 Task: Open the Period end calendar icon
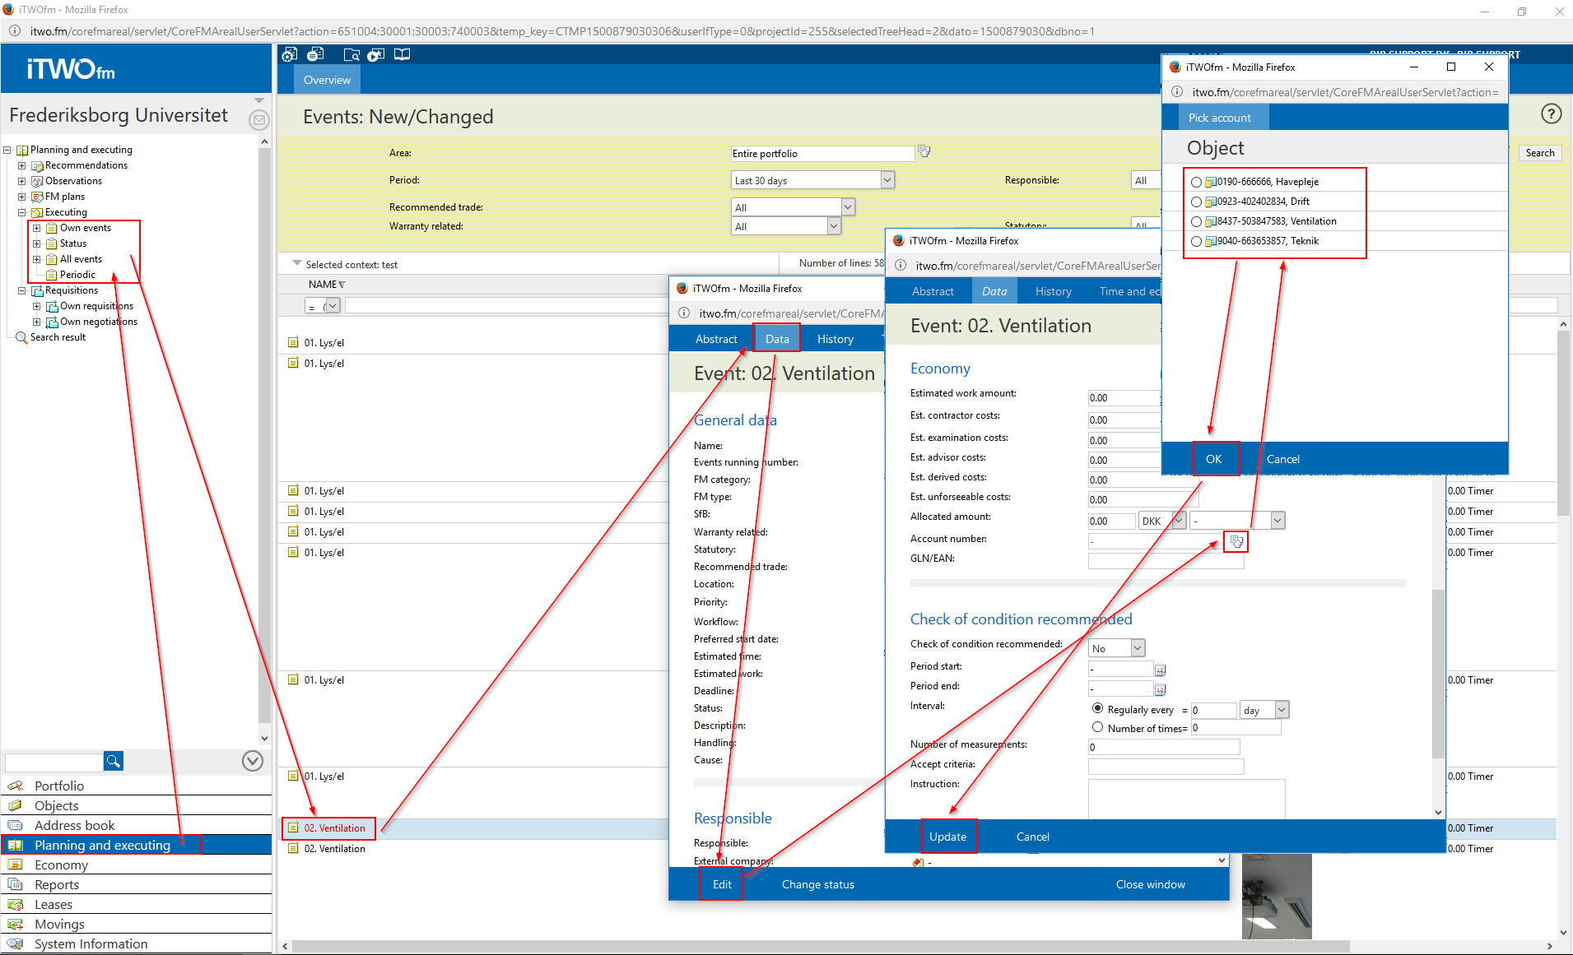click(x=1160, y=689)
